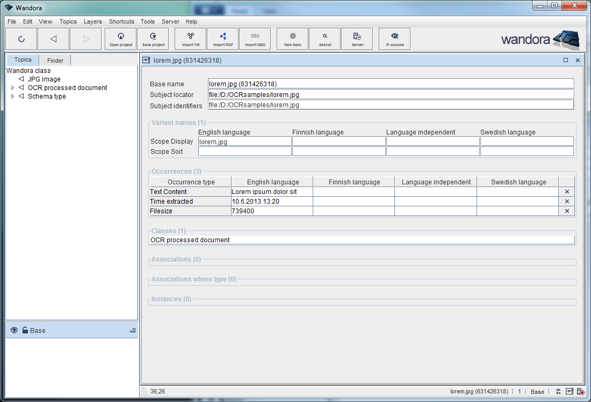Click the Base name input field

[x=391, y=84]
